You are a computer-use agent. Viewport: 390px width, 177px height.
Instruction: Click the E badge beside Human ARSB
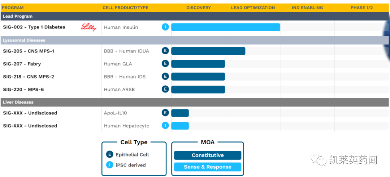pyautogui.click(x=165, y=89)
